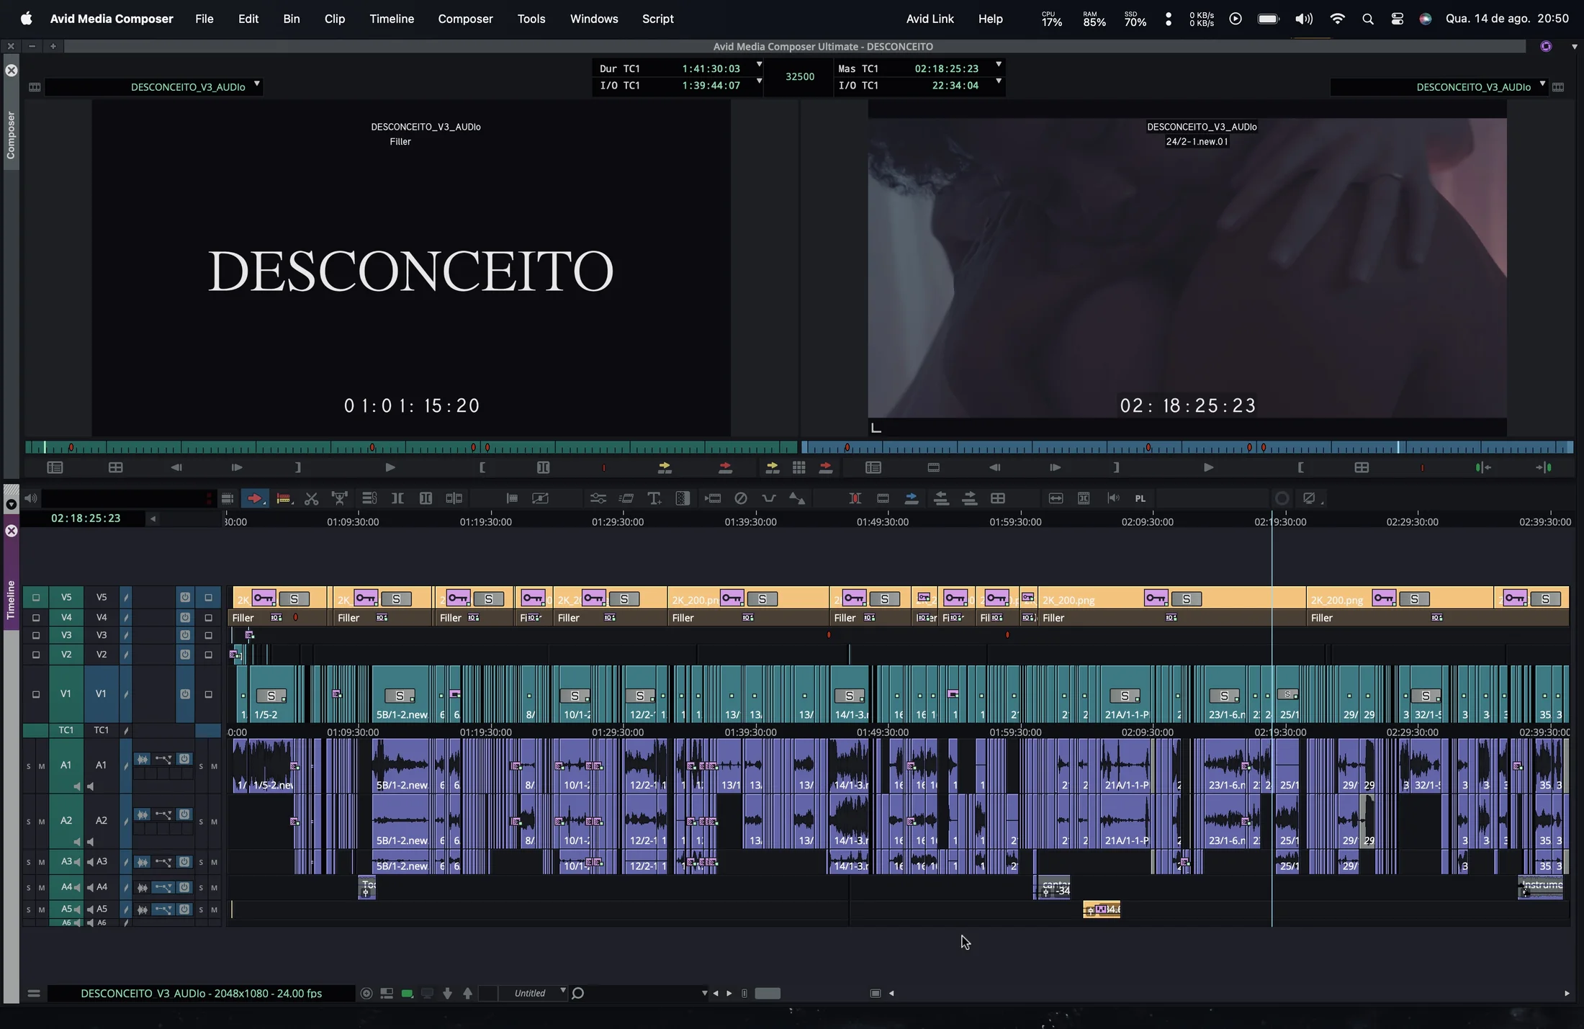Toggle A1 waveform display button
The image size is (1584, 1029).
143,760
